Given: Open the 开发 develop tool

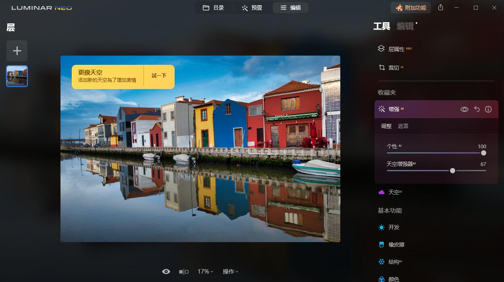Looking at the screenshot, I should click(x=393, y=227).
